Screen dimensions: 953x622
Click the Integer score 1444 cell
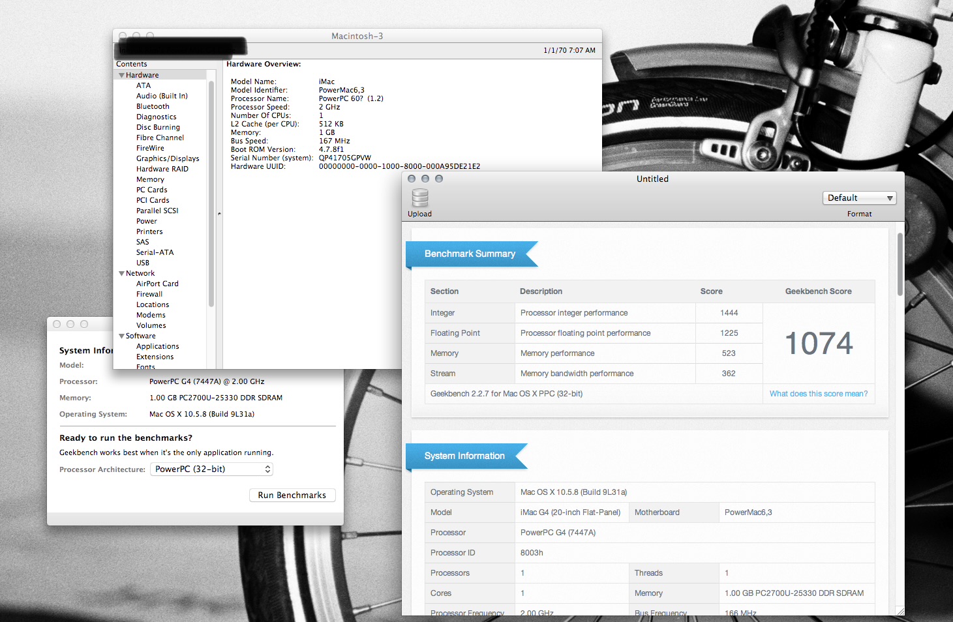(x=729, y=313)
